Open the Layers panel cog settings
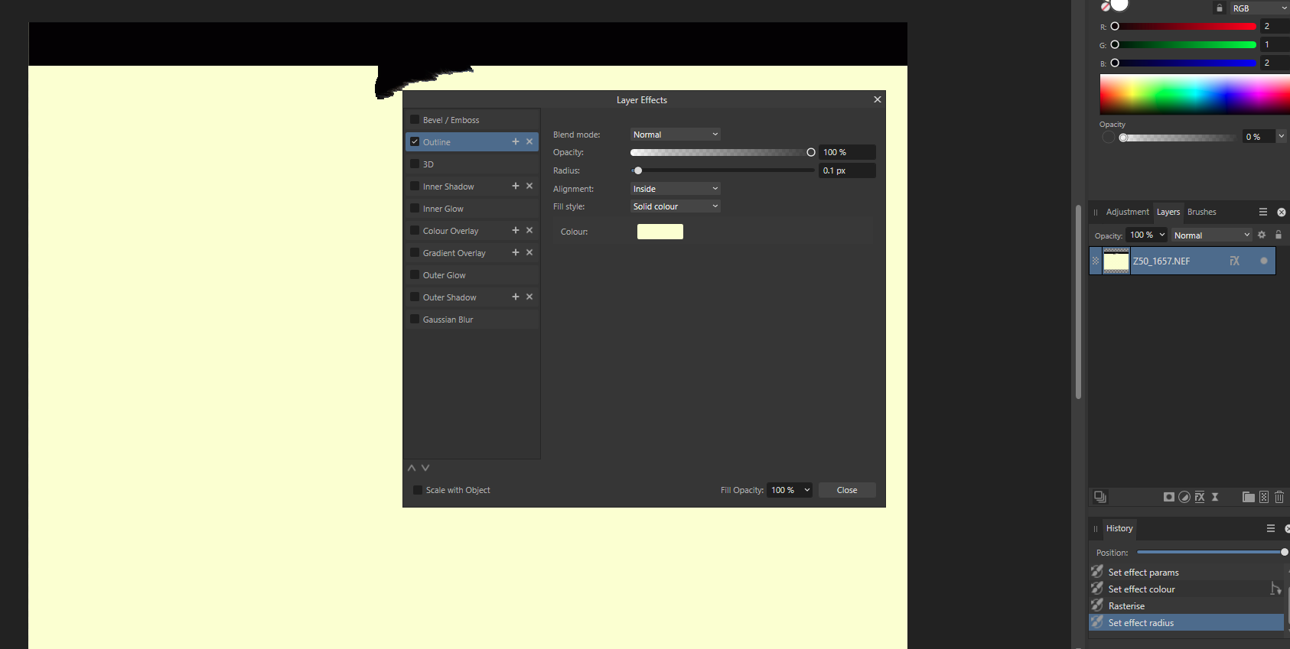The width and height of the screenshot is (1290, 649). pos(1262,235)
